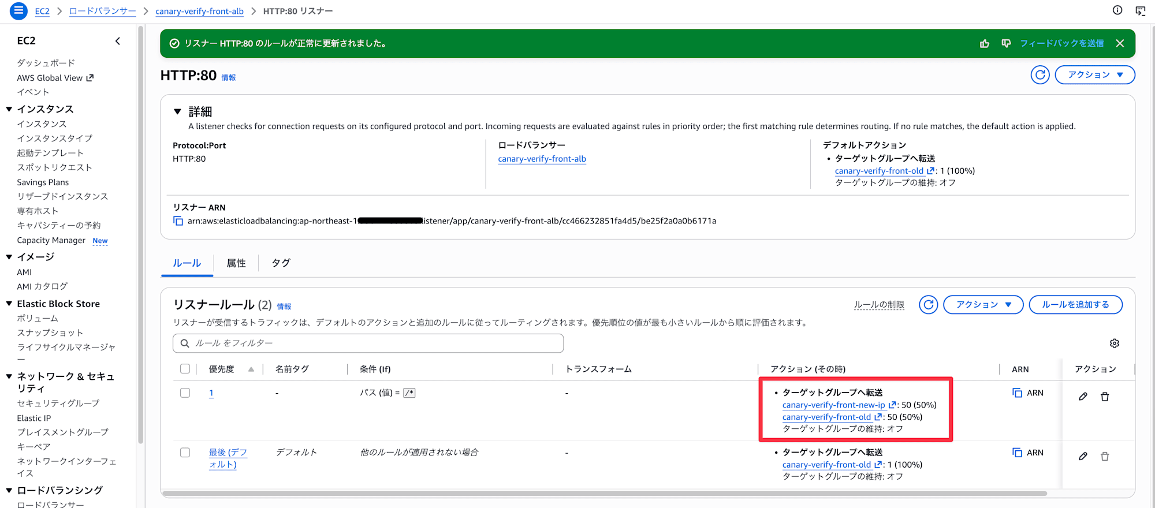The height and width of the screenshot is (508, 1155).
Task: Go to the EC2 breadcrumb
Action: [42, 11]
